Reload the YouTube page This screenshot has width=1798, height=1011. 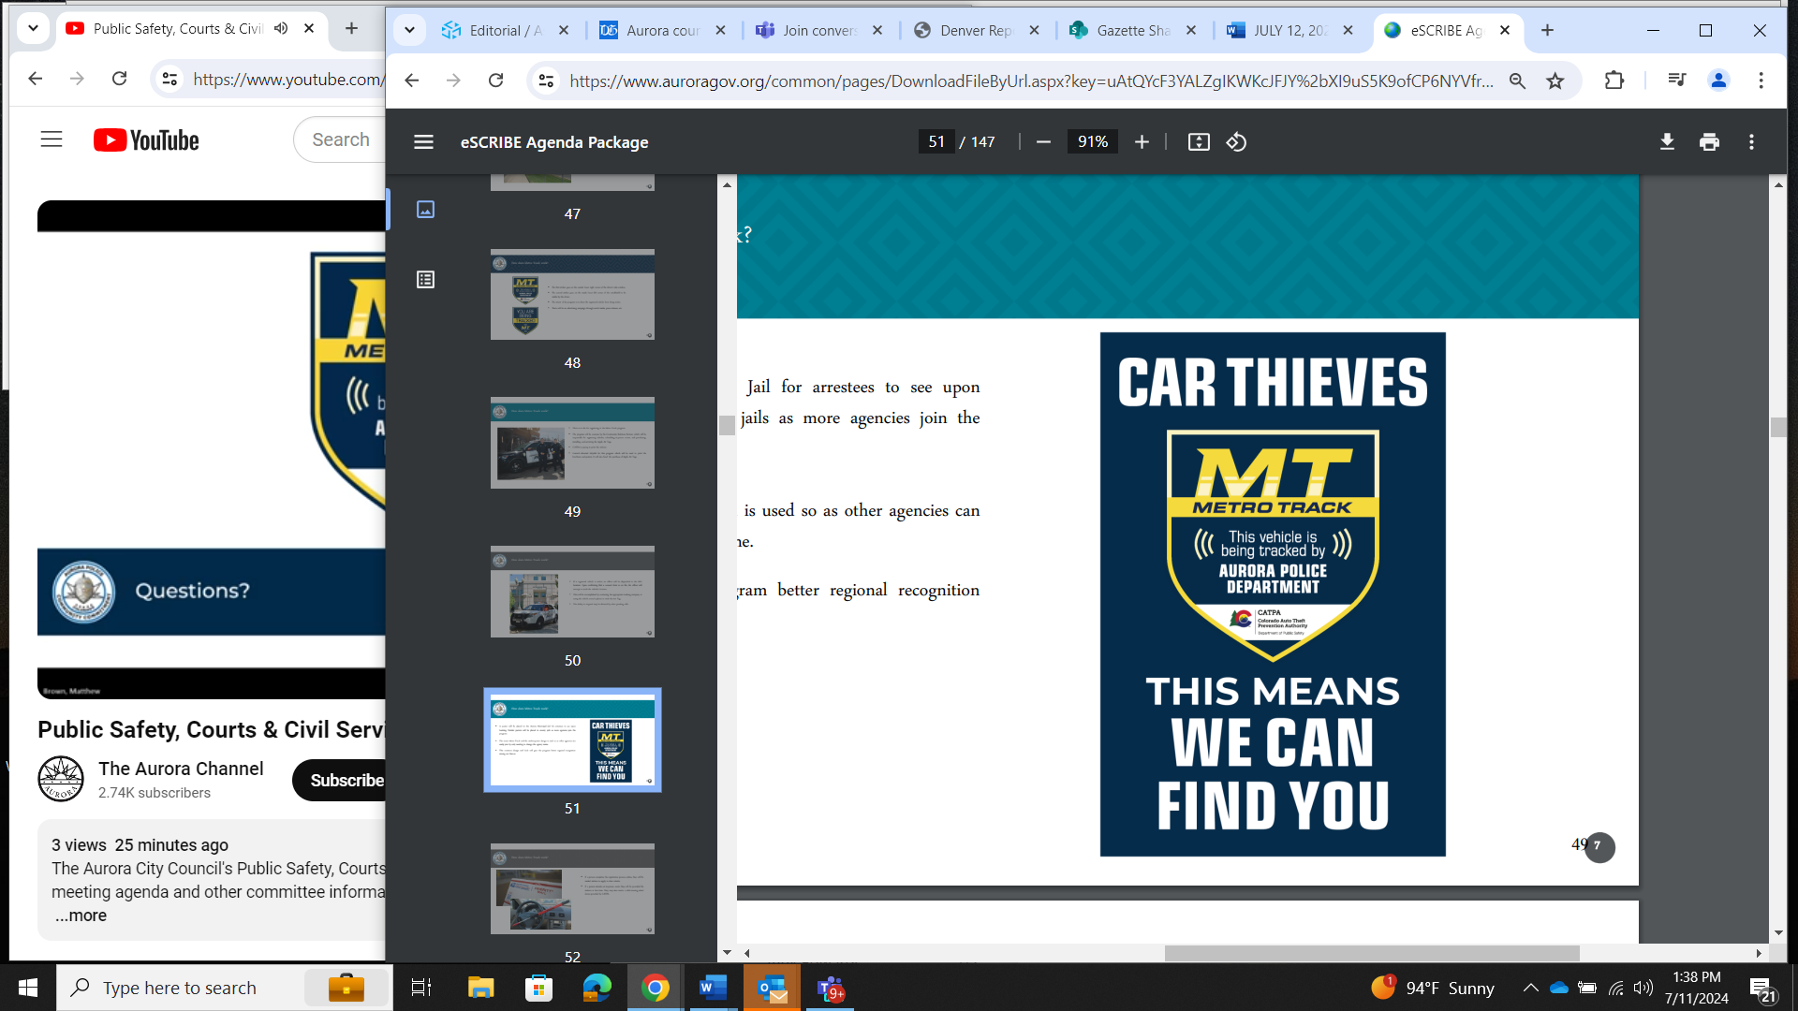[119, 79]
